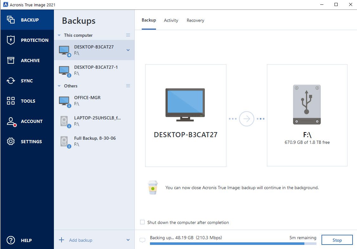Screen dimensions: 357x249
Task: Open Others group menu icon
Action: [128, 86]
